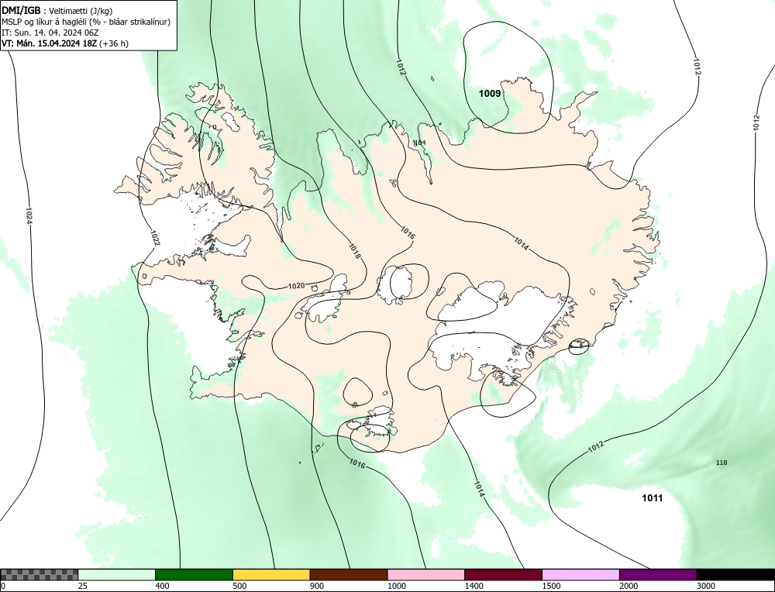This screenshot has height=592, width=775.
Task: Click the subtitle 'MSLP og líkur á hagléli'
Action: [x=44, y=22]
